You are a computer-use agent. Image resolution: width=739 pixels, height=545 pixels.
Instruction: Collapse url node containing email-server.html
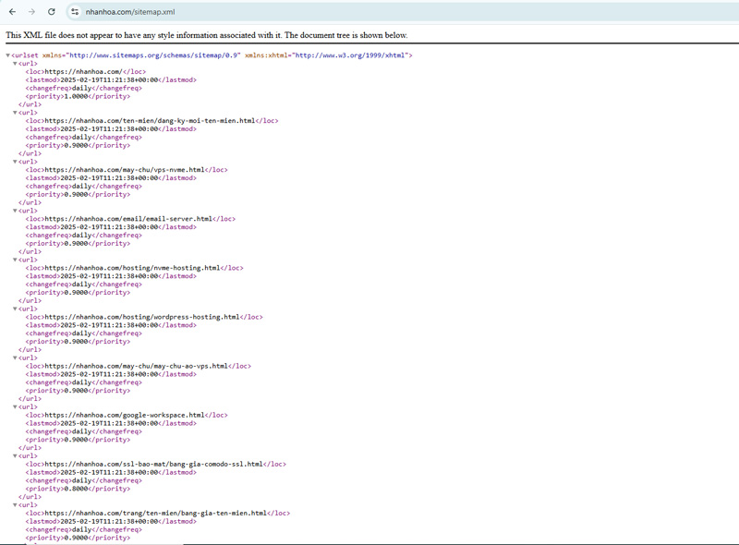[x=16, y=211]
